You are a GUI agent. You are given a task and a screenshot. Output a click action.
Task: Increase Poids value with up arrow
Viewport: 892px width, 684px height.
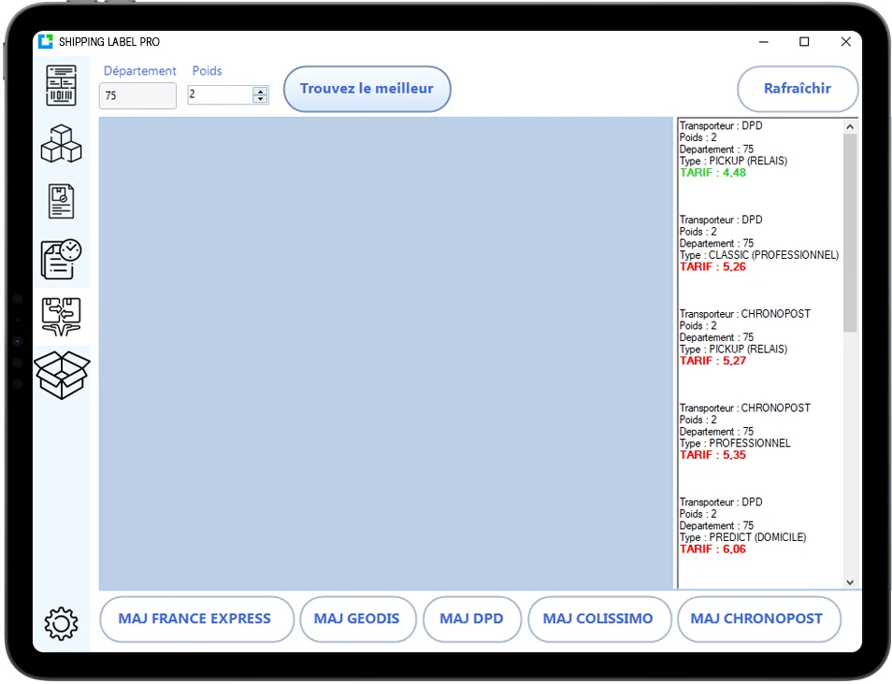(260, 91)
